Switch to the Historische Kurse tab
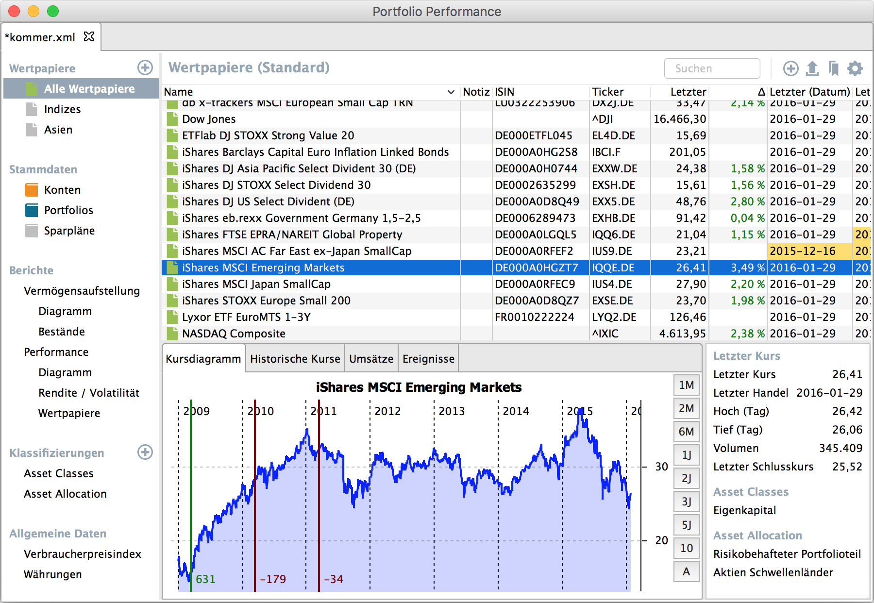The width and height of the screenshot is (874, 603). tap(295, 359)
